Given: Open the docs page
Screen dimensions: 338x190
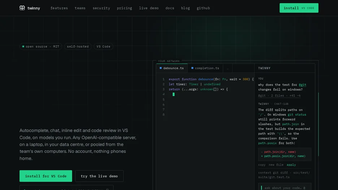Looking at the screenshot, I should (x=170, y=8).
